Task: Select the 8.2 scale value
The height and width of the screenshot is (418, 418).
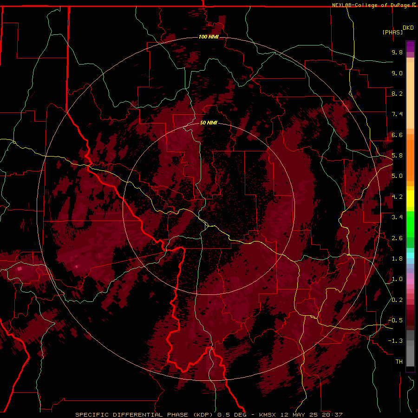Action: [397, 93]
